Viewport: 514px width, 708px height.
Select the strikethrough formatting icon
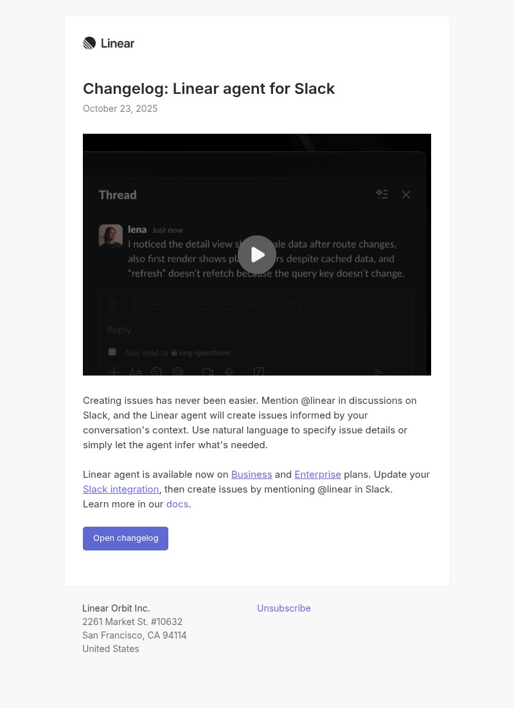click(155, 304)
